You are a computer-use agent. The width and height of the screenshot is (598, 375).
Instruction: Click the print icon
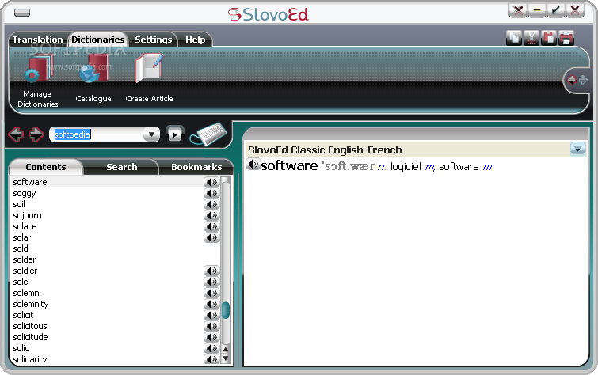point(566,38)
